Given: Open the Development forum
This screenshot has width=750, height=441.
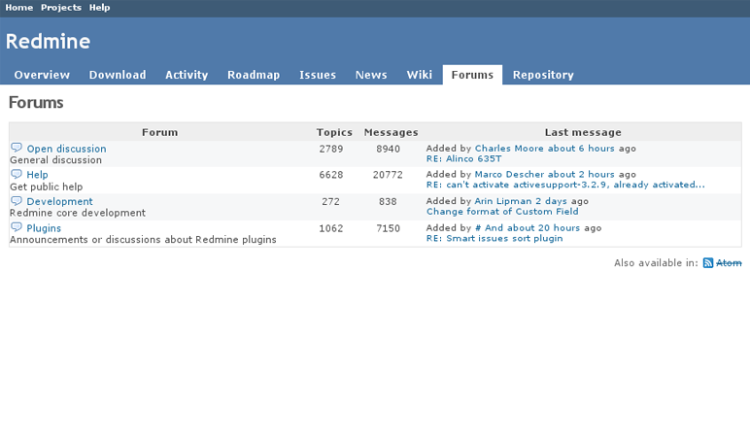Looking at the screenshot, I should (60, 201).
